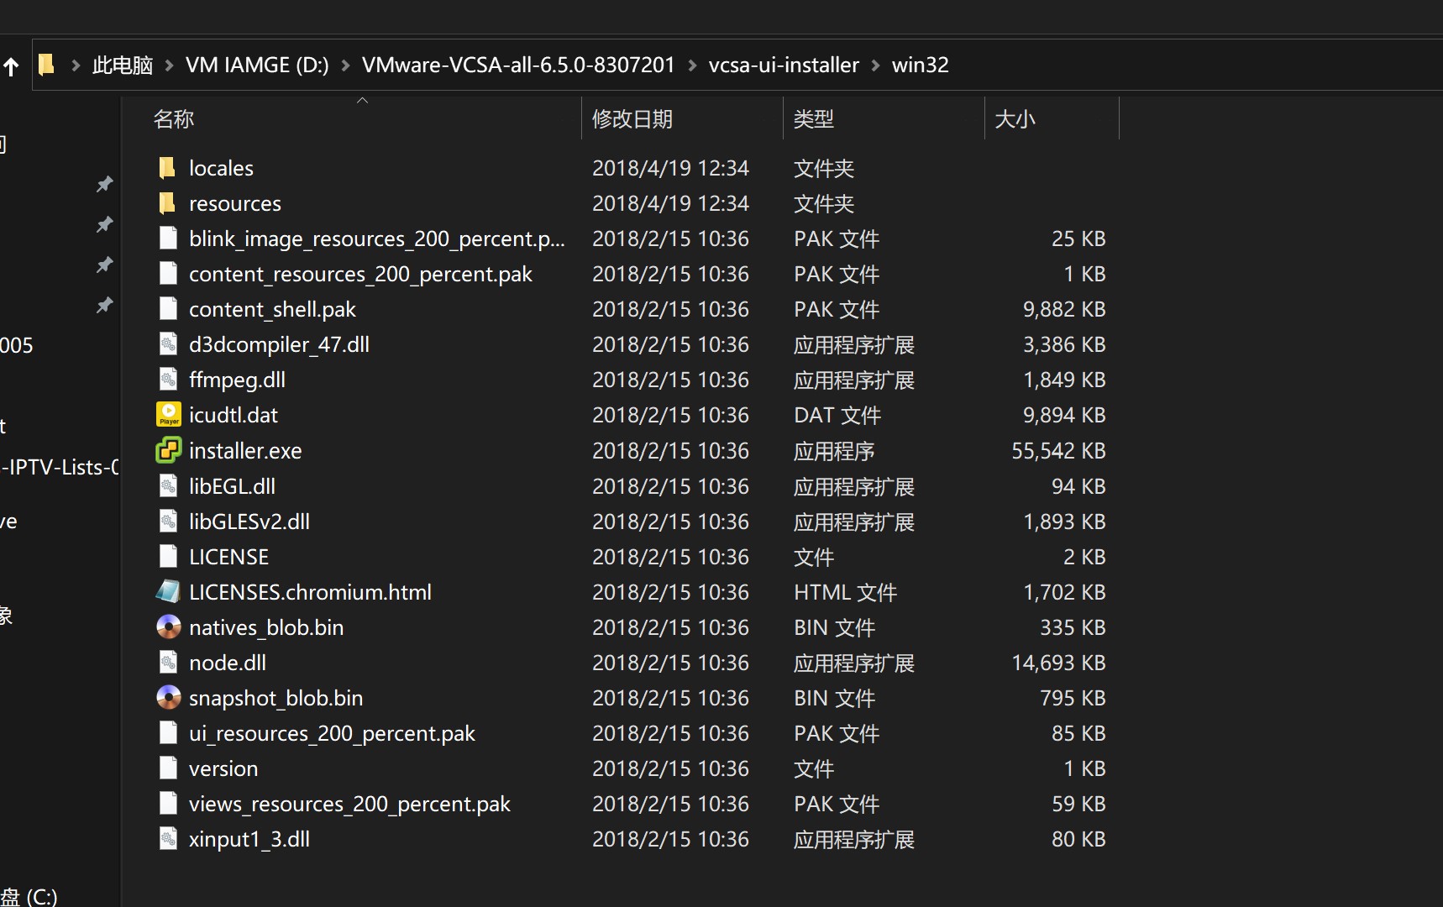
Task: Select the content_shell.pak file name
Action: point(272,309)
